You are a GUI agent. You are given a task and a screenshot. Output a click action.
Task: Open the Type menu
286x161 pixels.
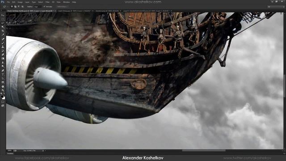[x=34, y=2]
